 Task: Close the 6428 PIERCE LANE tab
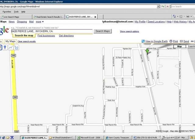[95, 17]
